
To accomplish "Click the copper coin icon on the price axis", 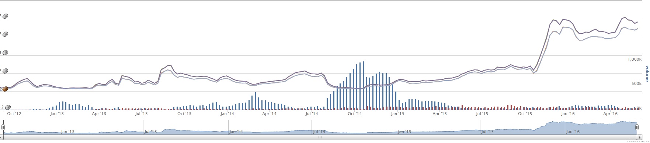I will coord(5,89).
